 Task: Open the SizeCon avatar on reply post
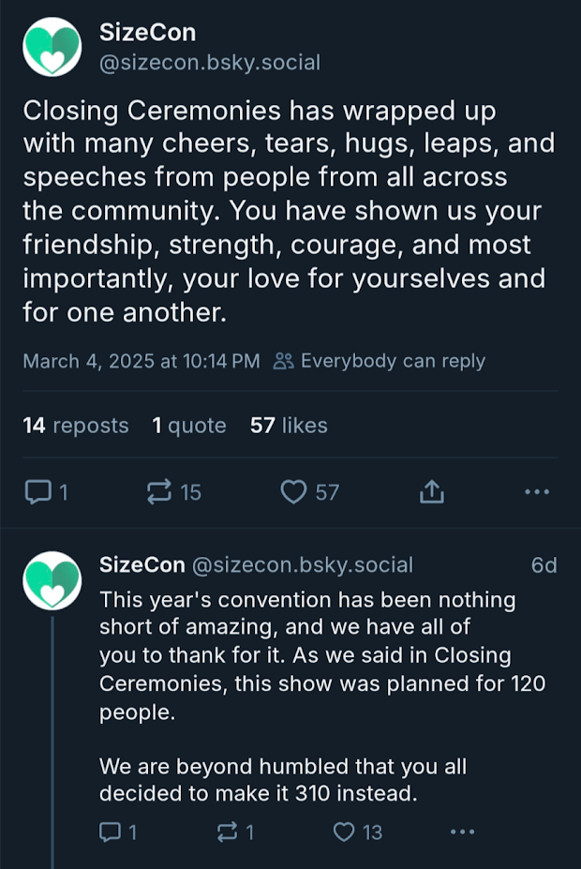coord(52,581)
